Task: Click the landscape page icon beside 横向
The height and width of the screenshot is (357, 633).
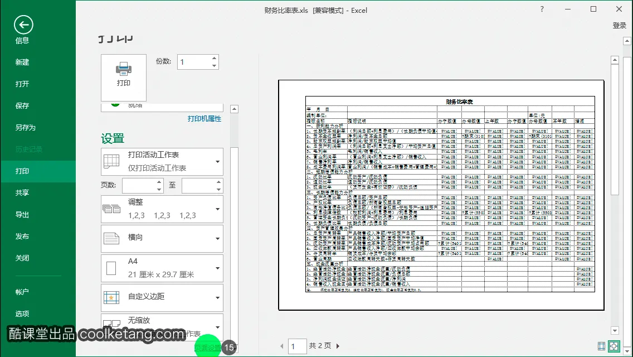Action: (111, 239)
